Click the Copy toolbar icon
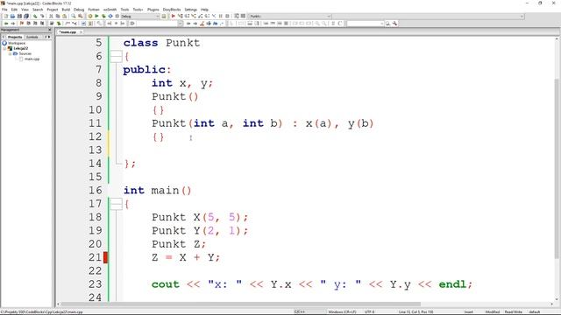Viewport: 561px width, 315px height. pos(58,16)
